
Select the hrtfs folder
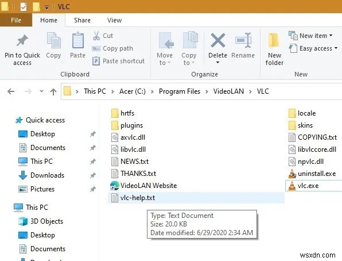[x=123, y=113]
